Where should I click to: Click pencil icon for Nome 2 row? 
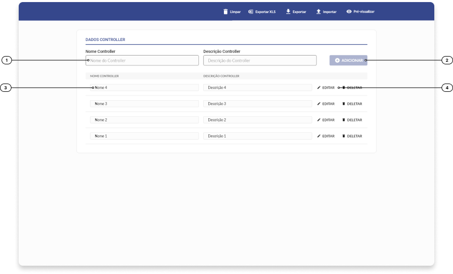coord(319,120)
